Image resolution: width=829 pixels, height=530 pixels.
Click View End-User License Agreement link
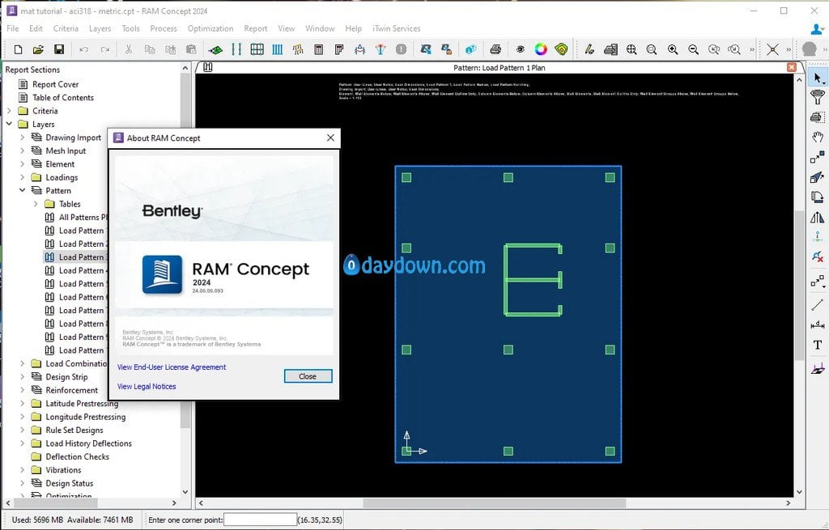click(x=172, y=367)
